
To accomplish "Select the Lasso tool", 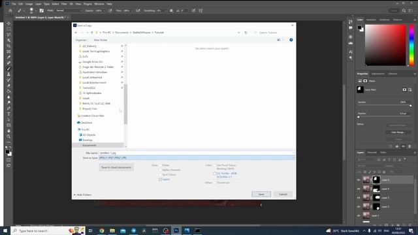I will [x=8, y=35].
